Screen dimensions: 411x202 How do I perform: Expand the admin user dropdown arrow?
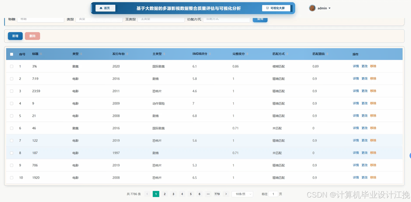(x=330, y=8)
